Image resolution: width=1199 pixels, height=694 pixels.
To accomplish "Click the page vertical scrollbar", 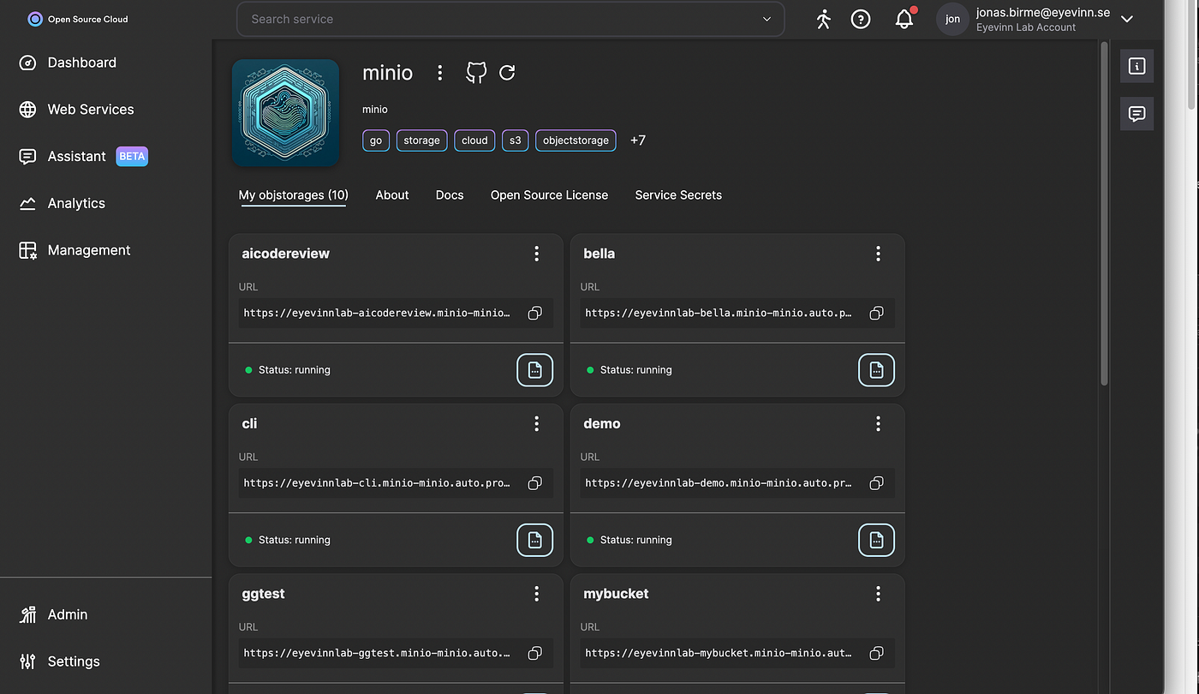I will point(1105,212).
